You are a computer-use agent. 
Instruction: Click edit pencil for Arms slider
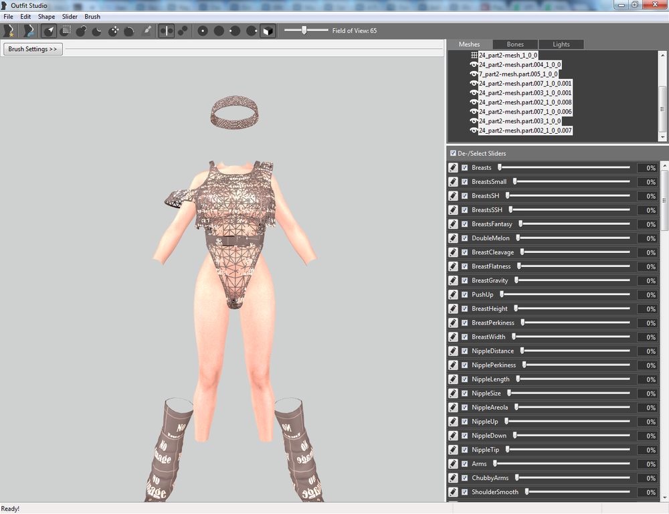coord(453,464)
